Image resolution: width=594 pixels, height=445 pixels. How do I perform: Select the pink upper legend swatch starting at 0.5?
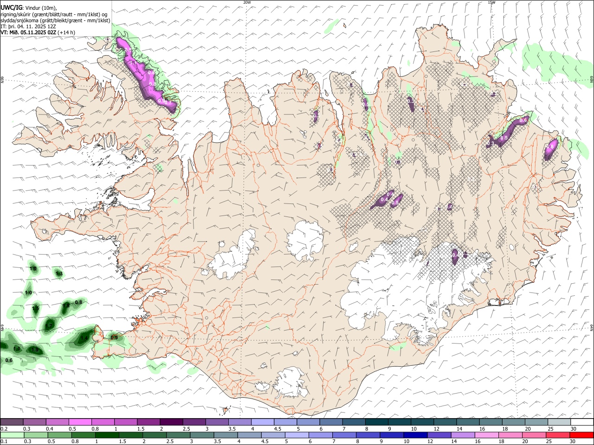click(80, 422)
